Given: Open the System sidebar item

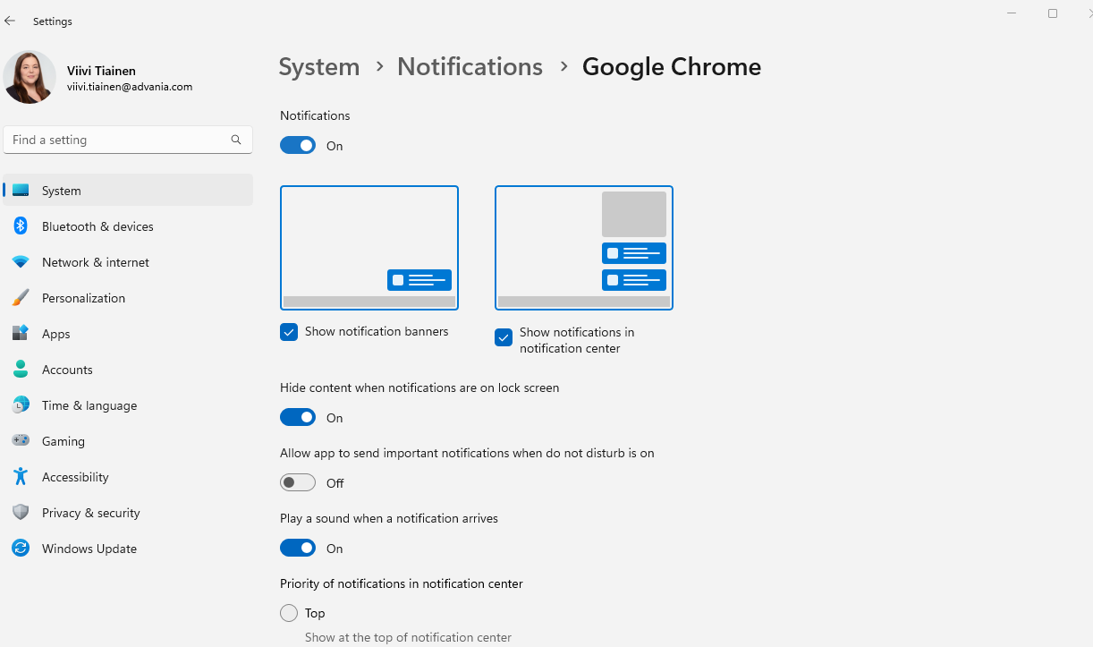Looking at the screenshot, I should 128,191.
